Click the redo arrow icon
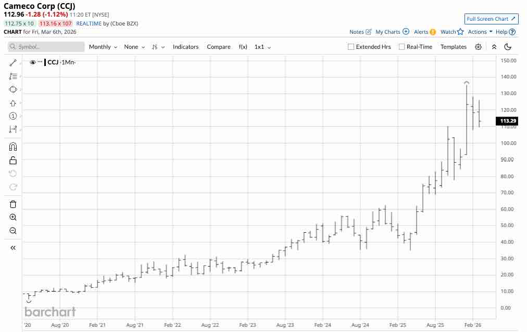The width and height of the screenshot is (527, 332). coord(13,187)
